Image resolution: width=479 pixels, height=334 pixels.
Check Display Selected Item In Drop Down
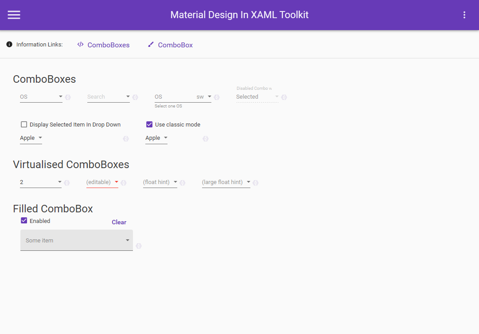coord(23,124)
